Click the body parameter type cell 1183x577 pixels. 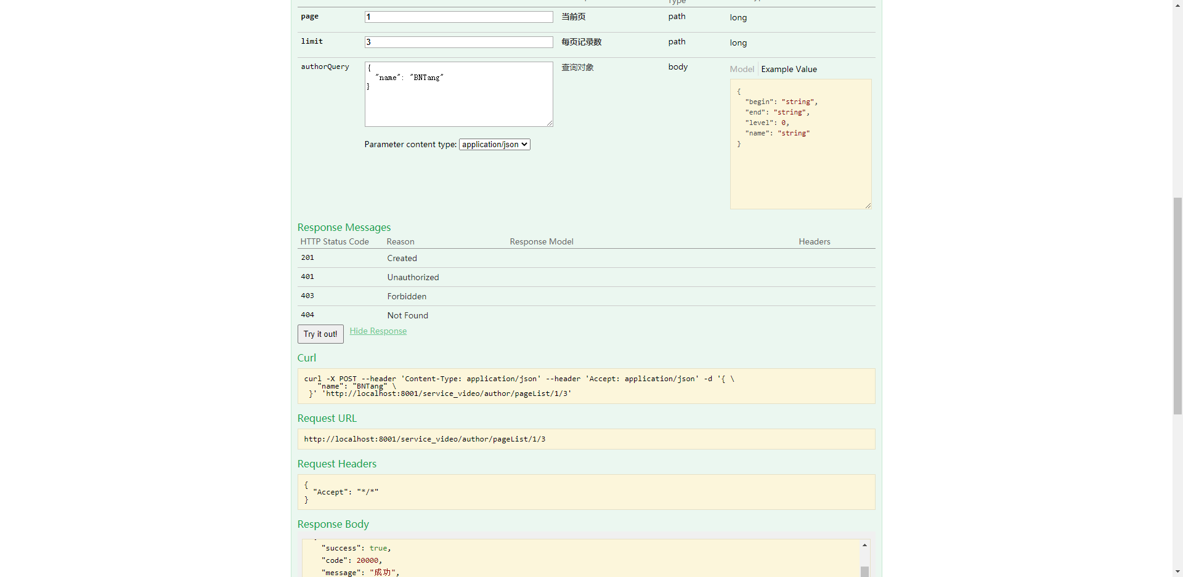tap(678, 67)
